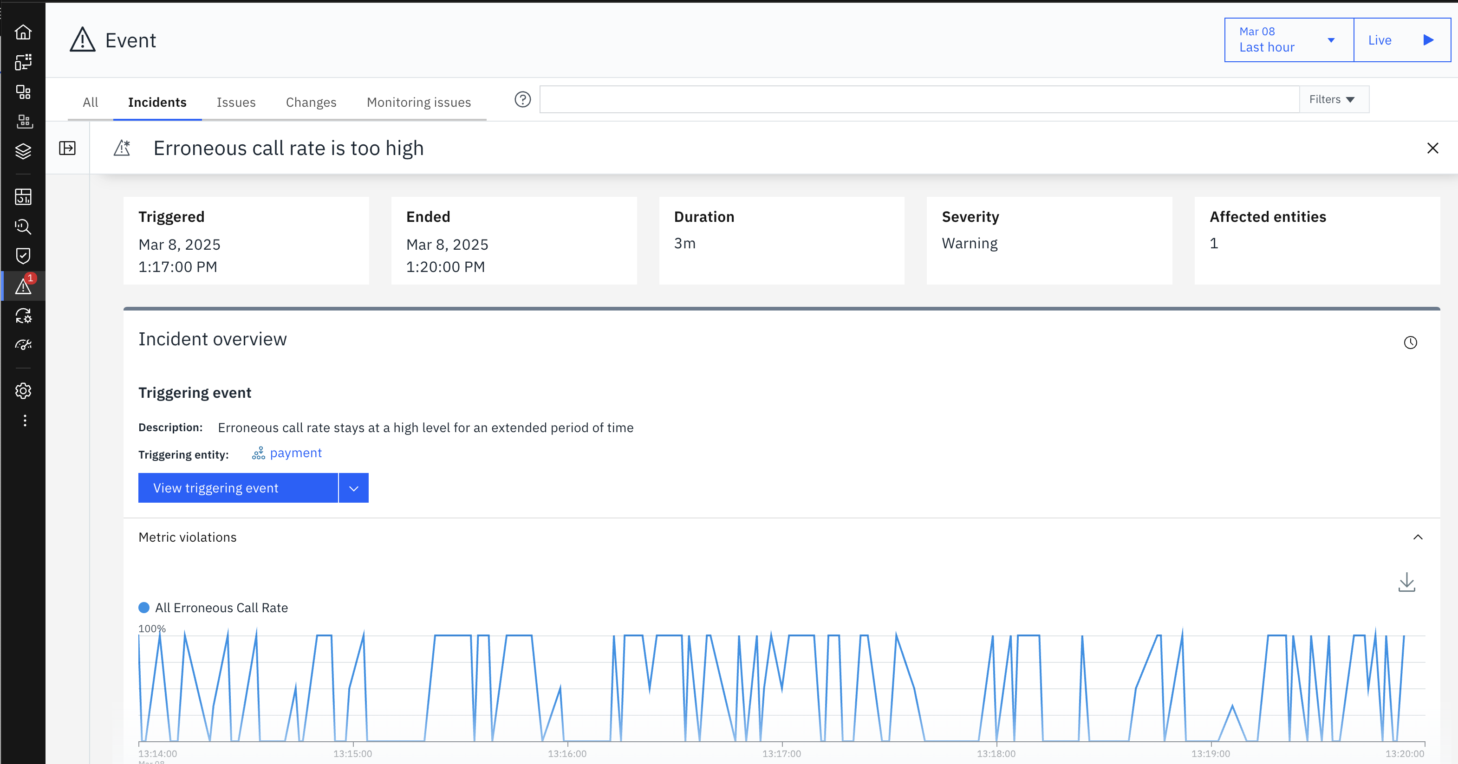This screenshot has height=764, width=1458.
Task: Switch to the Issues tab
Action: coord(236,103)
